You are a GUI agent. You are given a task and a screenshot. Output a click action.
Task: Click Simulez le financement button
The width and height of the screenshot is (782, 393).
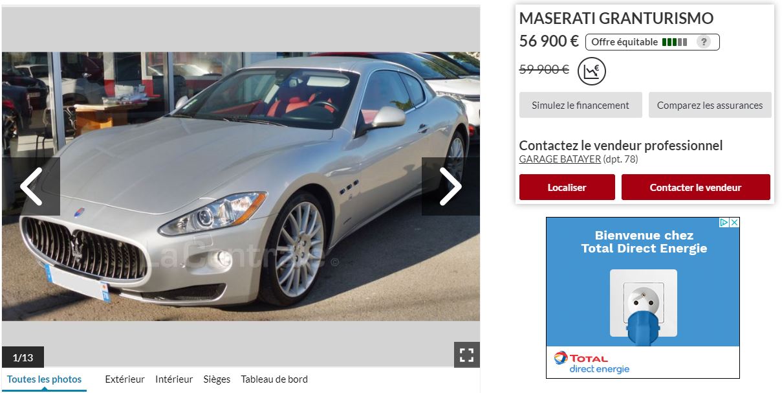point(580,105)
